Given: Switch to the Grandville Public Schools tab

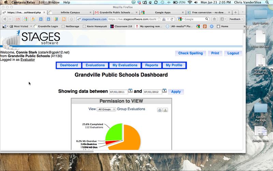Looking at the screenshot, I should coord(116,12).
